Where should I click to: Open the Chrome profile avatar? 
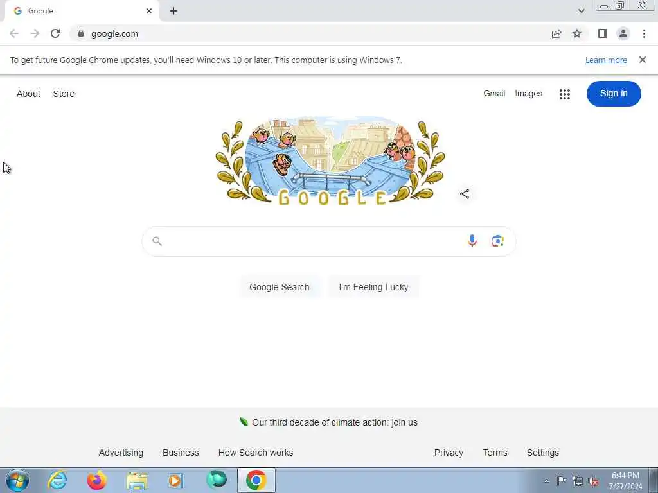coord(623,33)
